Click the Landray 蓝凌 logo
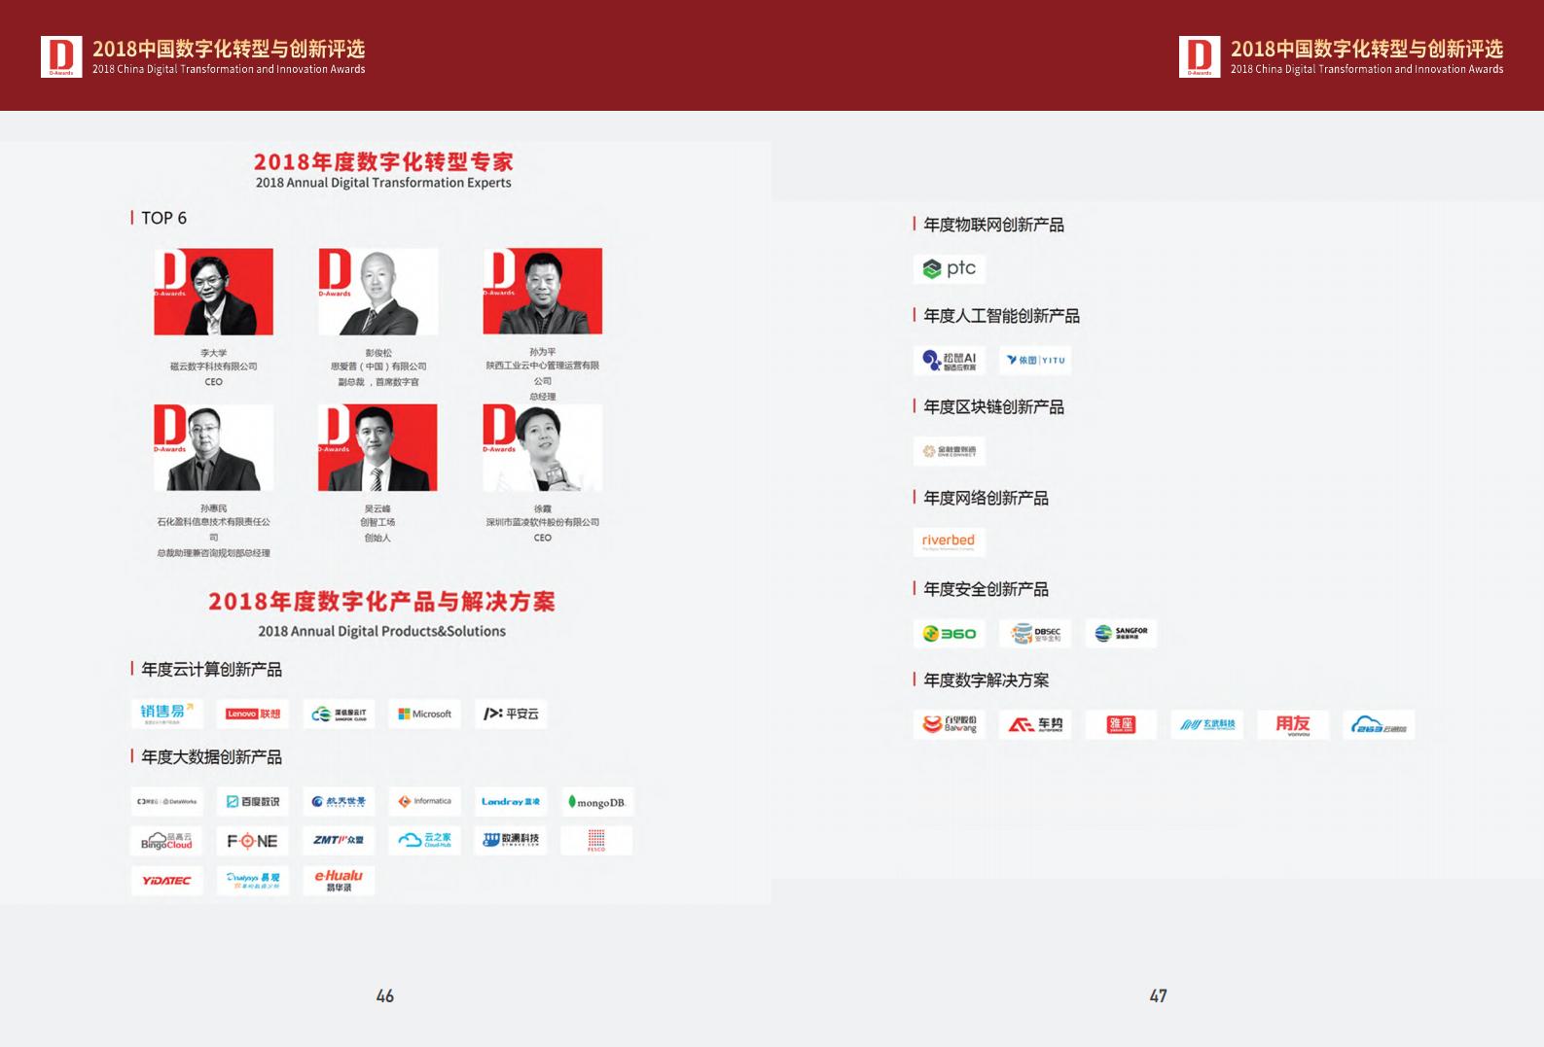The image size is (1544, 1047). [x=511, y=802]
